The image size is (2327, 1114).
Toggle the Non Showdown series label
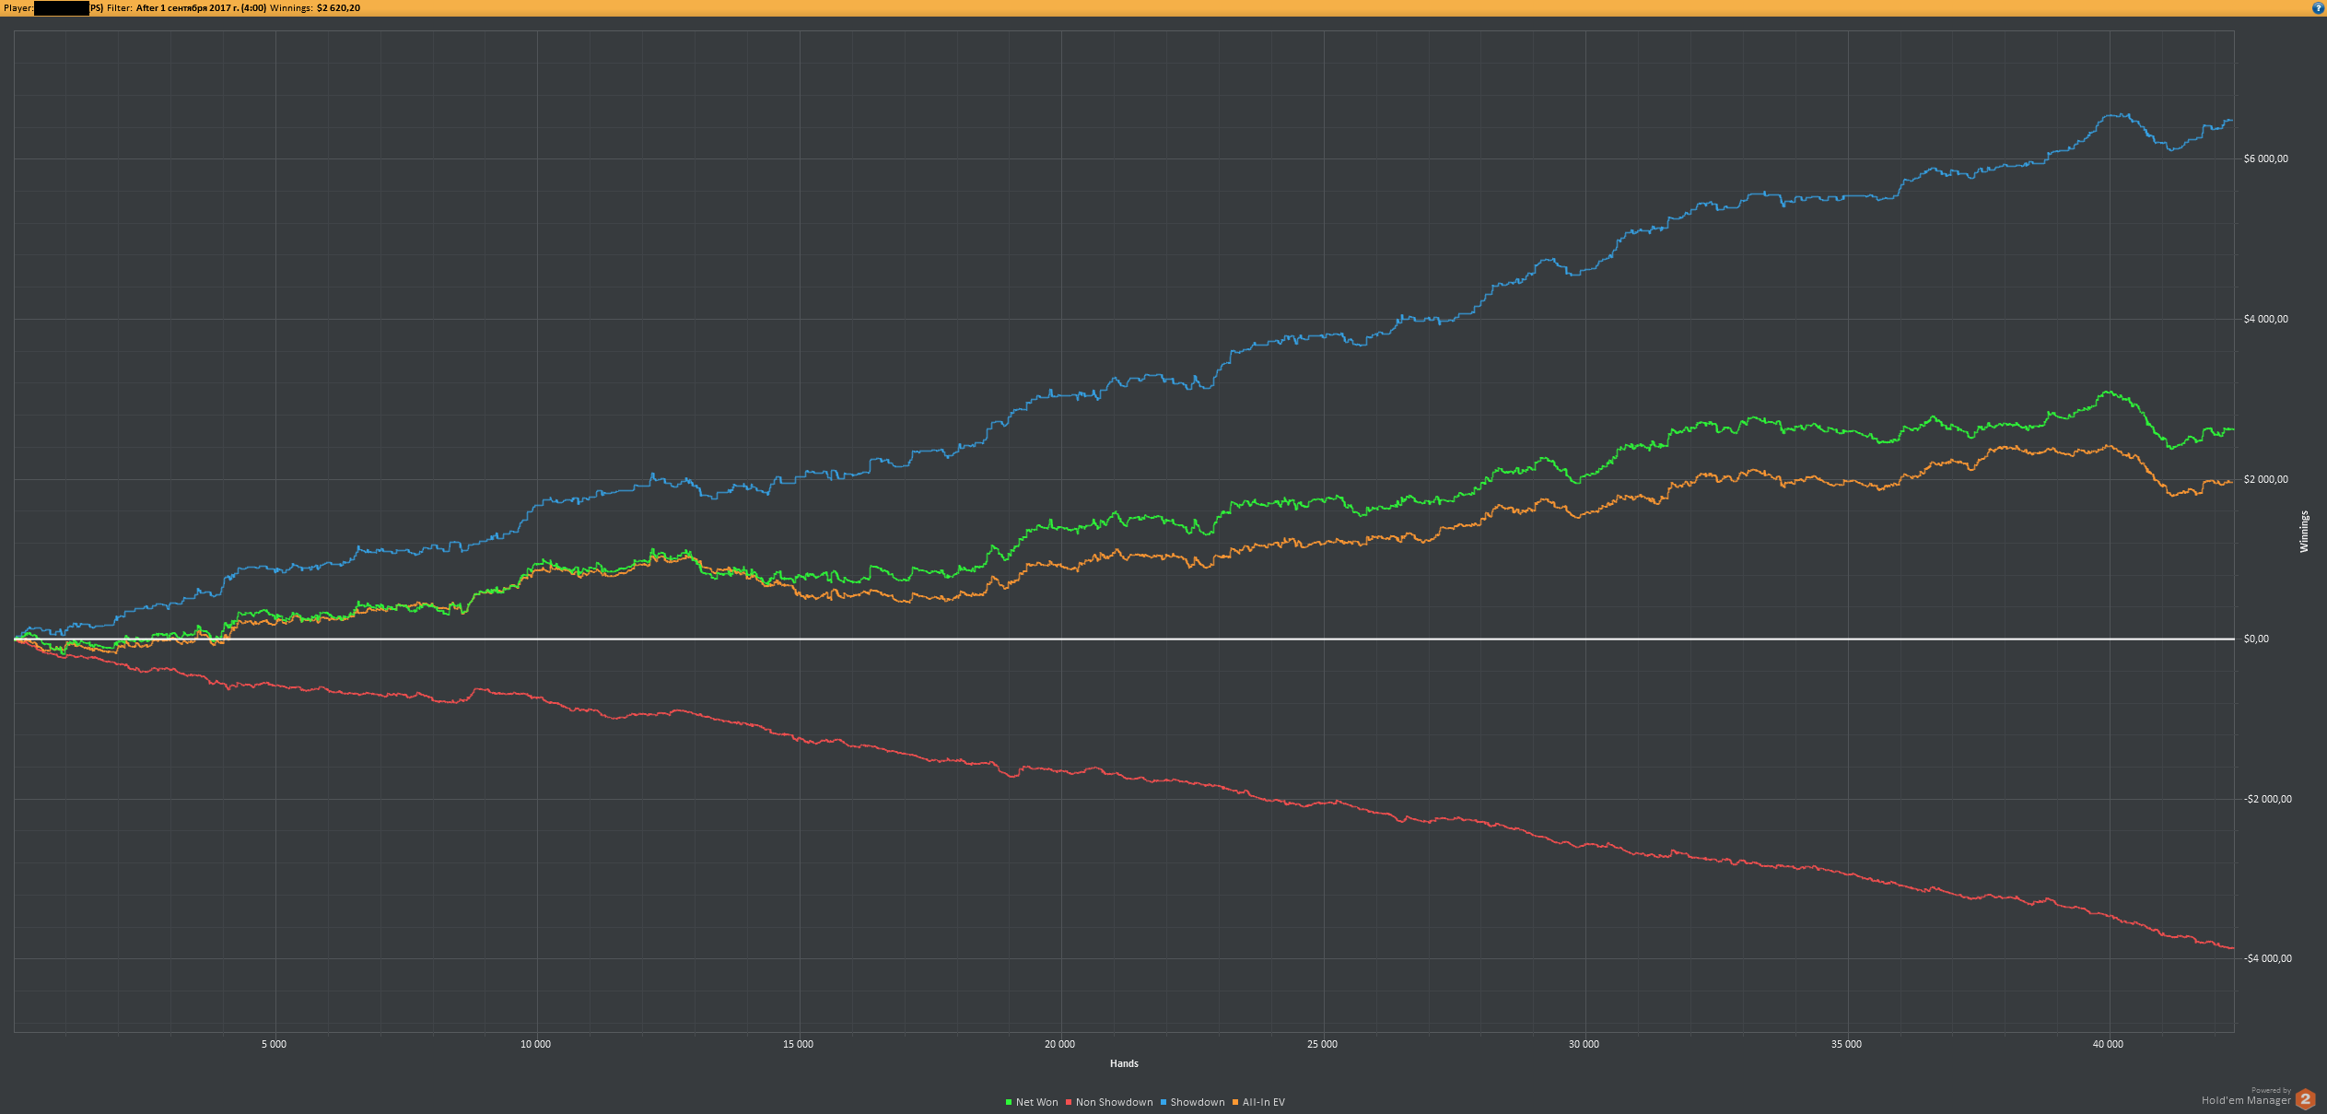point(1114,1102)
